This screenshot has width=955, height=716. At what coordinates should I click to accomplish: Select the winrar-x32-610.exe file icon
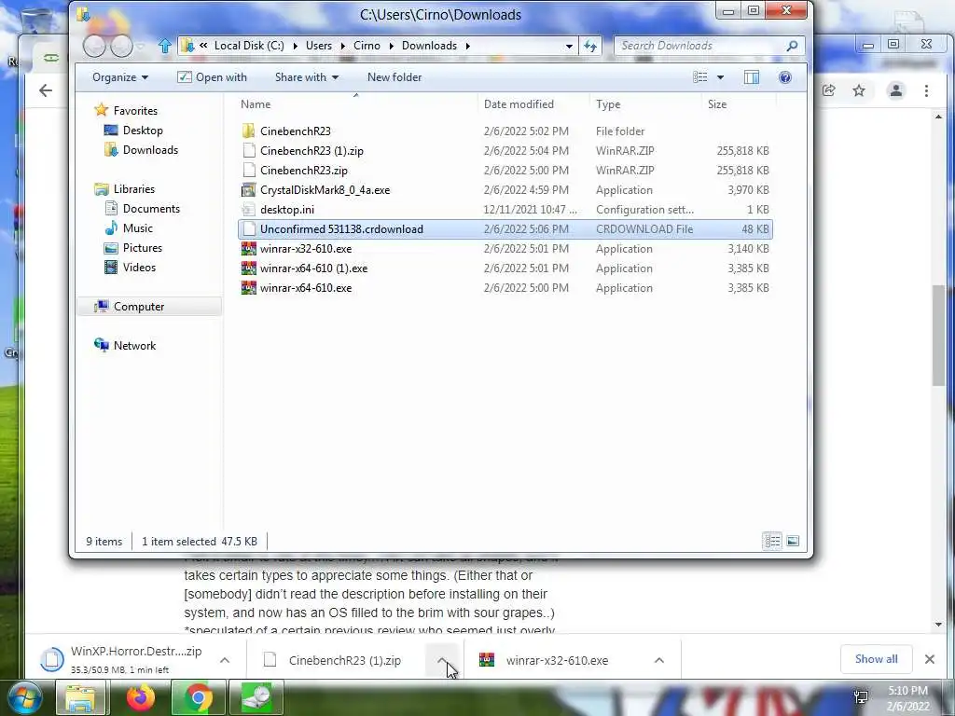click(248, 248)
